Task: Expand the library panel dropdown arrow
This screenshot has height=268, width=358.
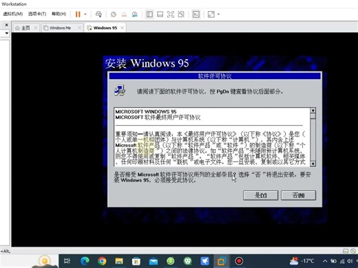Action: 7,34
